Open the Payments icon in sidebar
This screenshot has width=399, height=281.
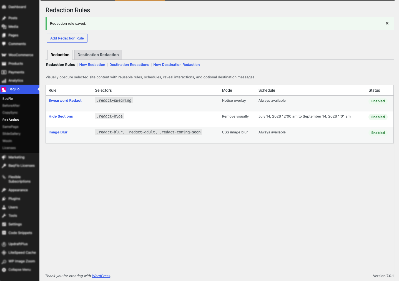click(4, 72)
